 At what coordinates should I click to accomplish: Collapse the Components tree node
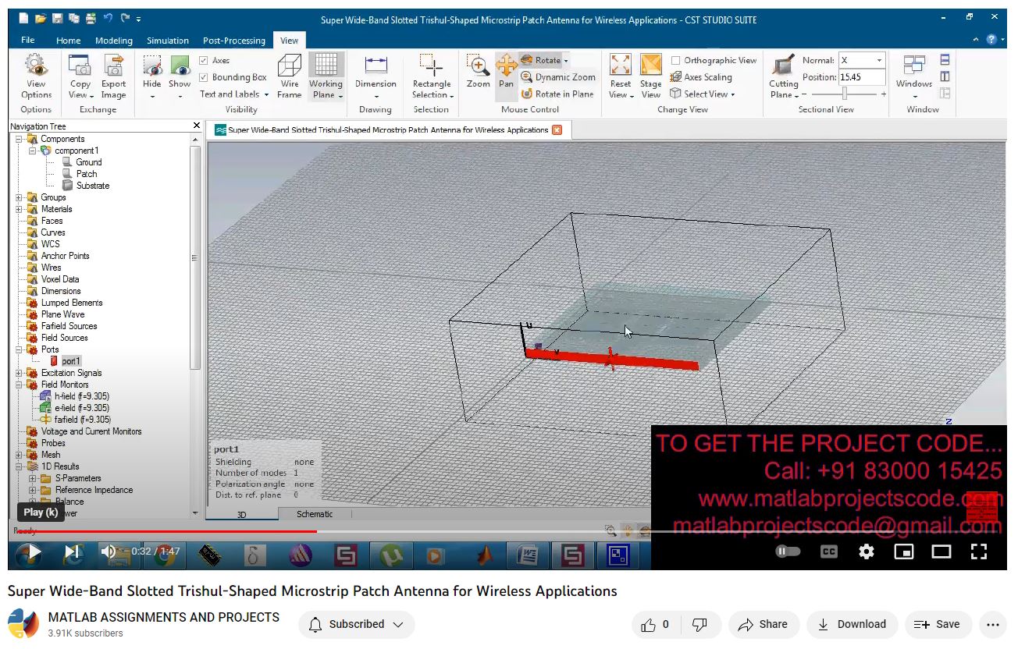pos(19,139)
